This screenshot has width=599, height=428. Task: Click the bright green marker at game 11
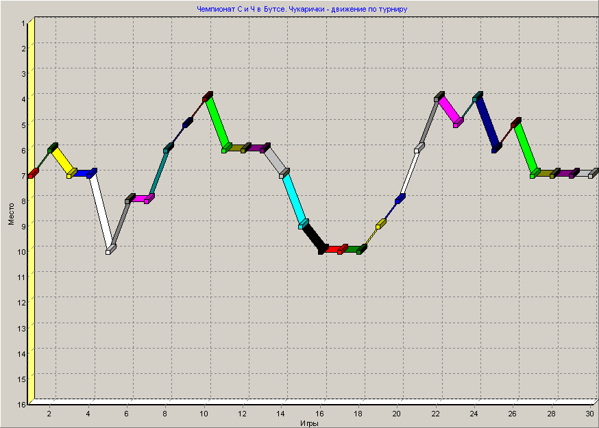227,148
